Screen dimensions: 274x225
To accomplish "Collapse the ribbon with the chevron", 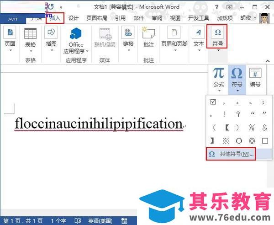I will click(x=268, y=61).
